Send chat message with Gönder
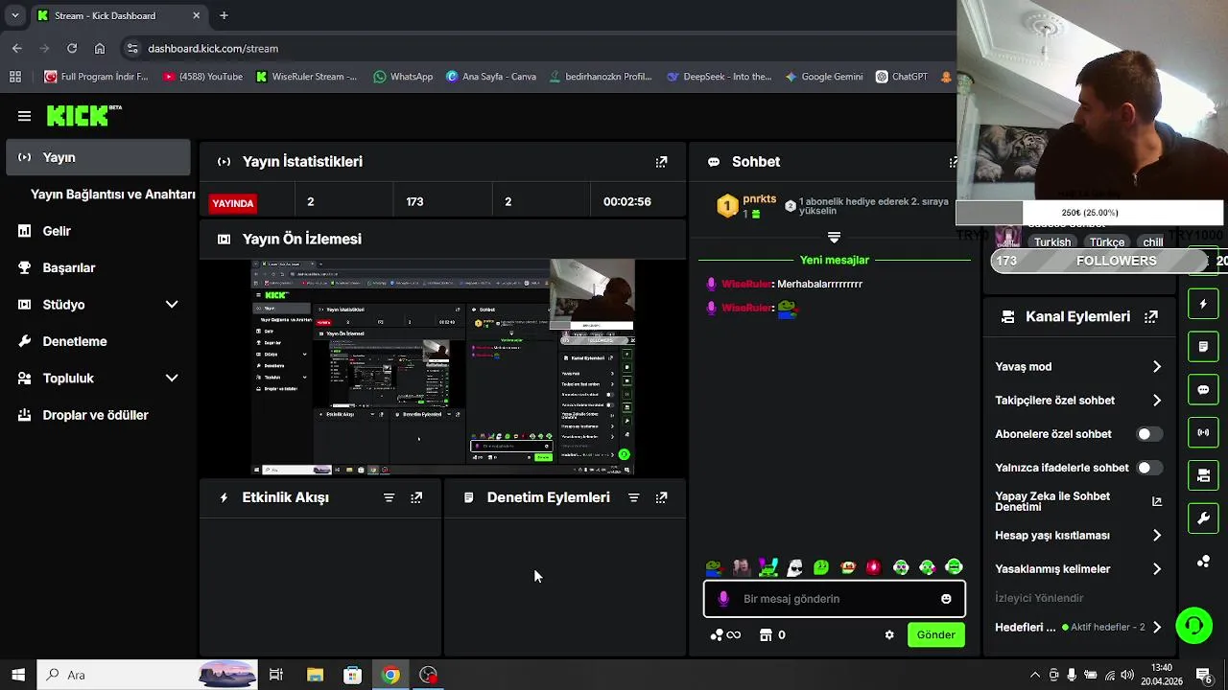The width and height of the screenshot is (1228, 690). point(935,634)
